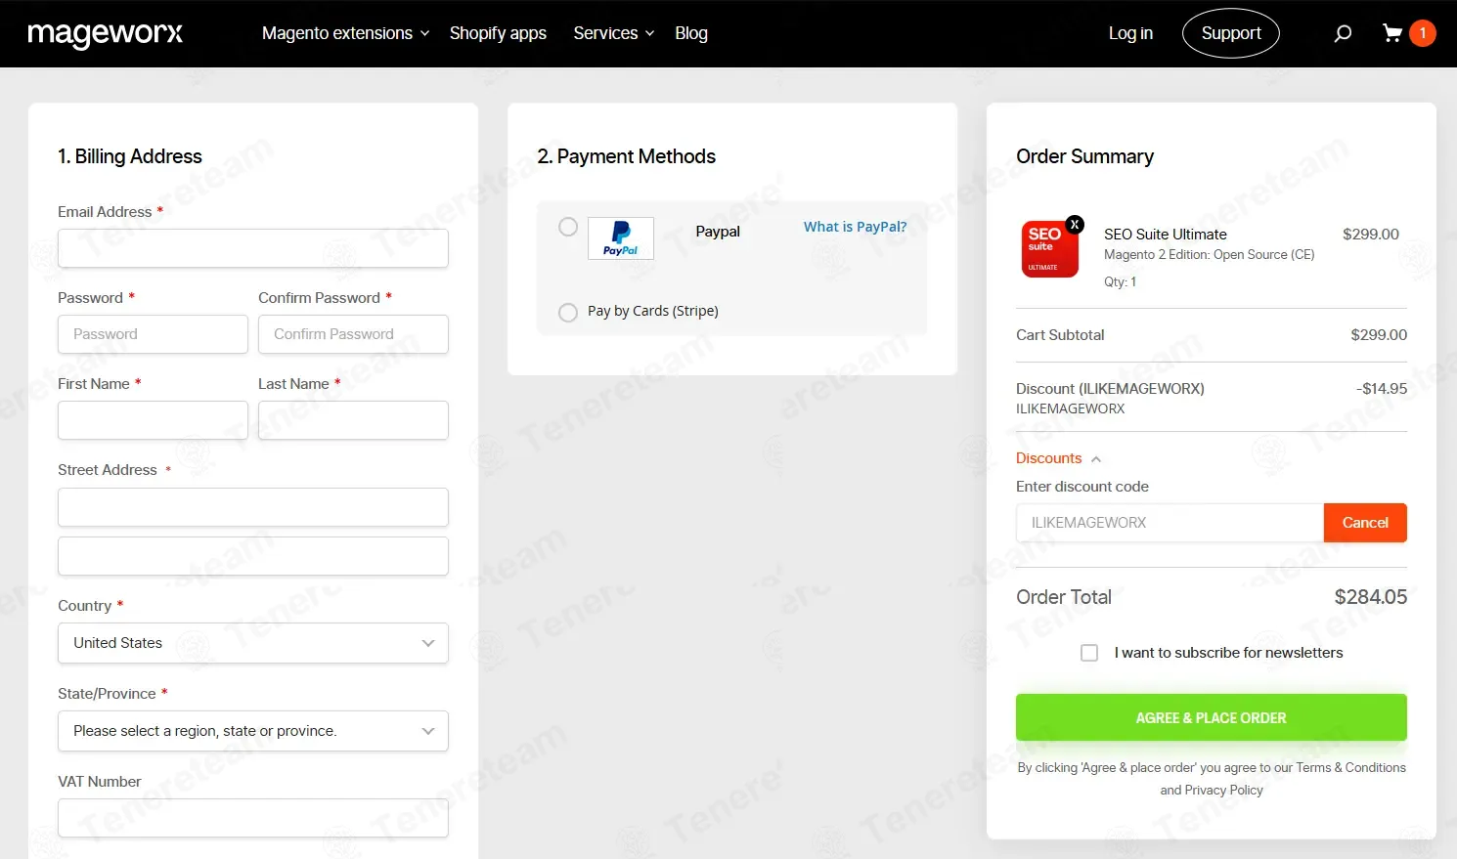This screenshot has width=1457, height=859.
Task: Open the What is PayPal? link
Action: 855,227
